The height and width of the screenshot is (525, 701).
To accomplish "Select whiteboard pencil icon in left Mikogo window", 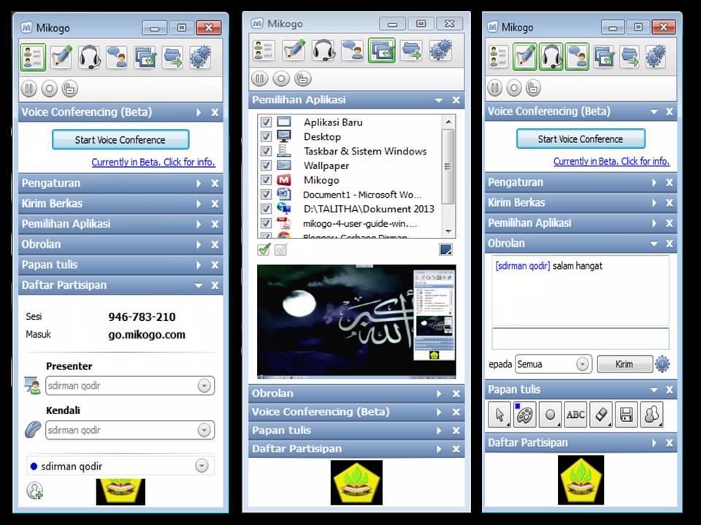I will point(61,57).
